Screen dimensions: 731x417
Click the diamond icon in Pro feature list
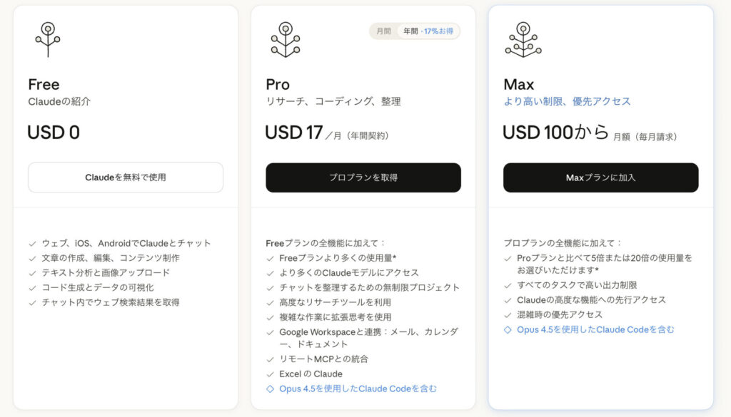270,389
